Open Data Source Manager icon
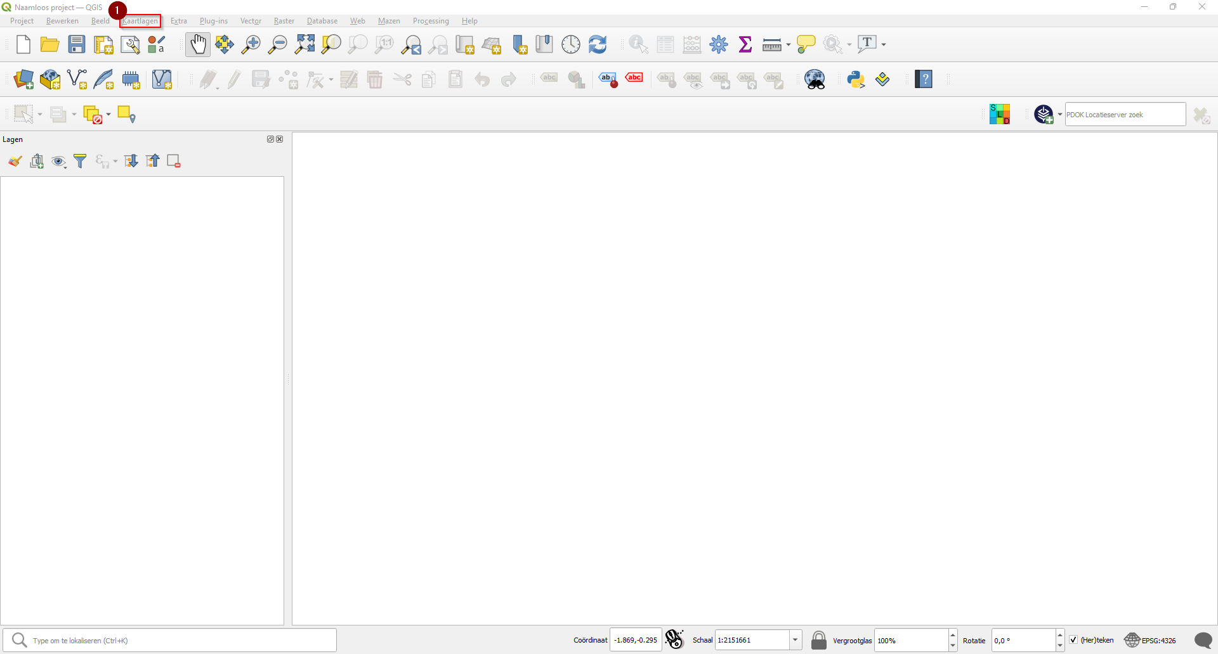The height and width of the screenshot is (654, 1218). click(x=23, y=79)
